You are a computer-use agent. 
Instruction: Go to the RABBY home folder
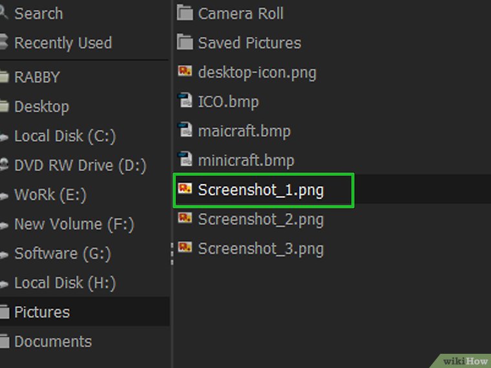click(37, 77)
